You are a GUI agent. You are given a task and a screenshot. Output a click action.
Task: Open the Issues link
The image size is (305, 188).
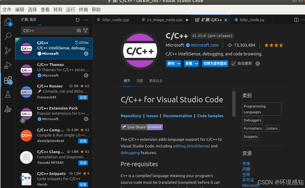[152, 116]
